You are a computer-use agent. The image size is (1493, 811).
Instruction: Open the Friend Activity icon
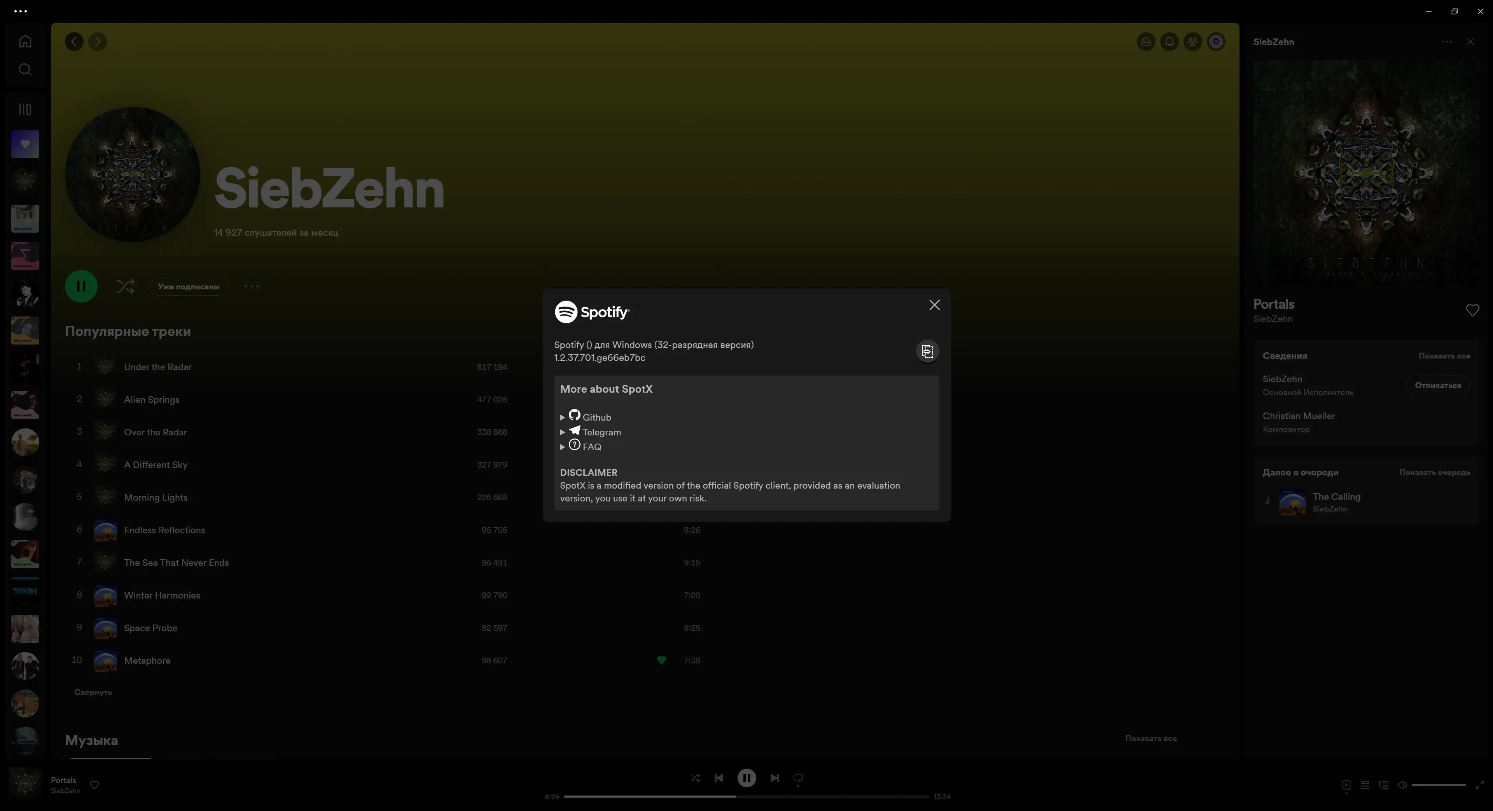[1192, 42]
